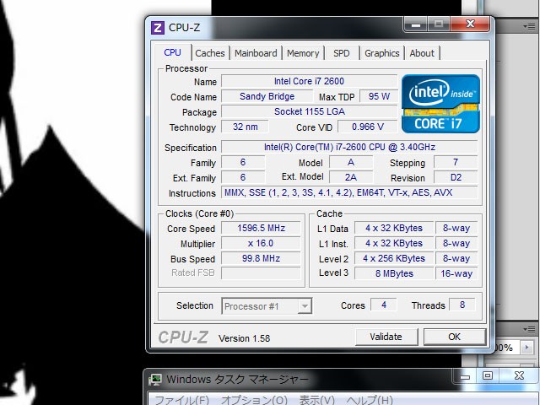The height and width of the screenshot is (405, 540).
Task: Open the Mainboard tab
Action: coord(256,53)
